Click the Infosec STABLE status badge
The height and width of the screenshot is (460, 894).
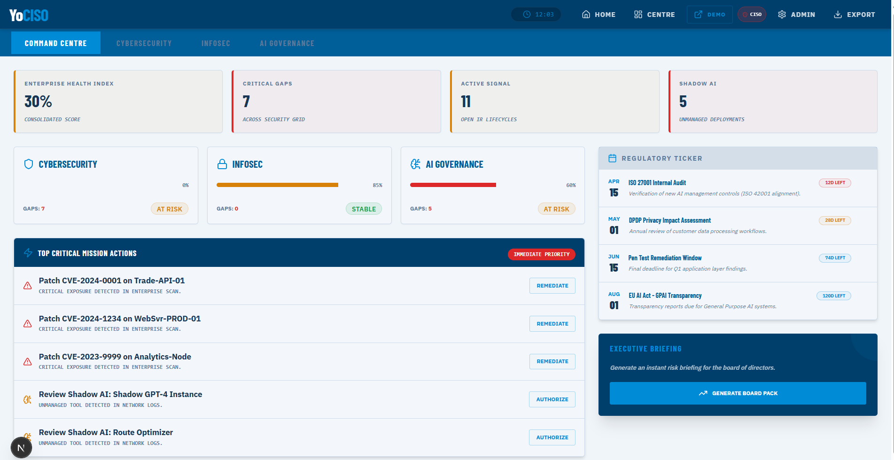pyautogui.click(x=364, y=209)
